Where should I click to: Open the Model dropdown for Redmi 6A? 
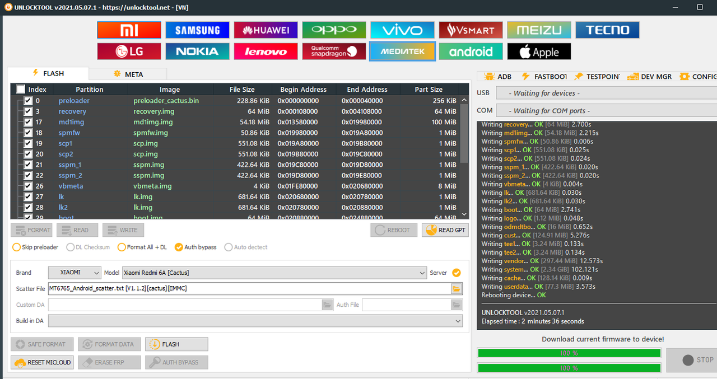pos(274,273)
